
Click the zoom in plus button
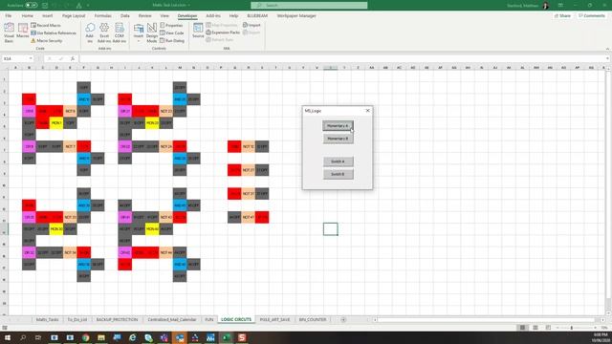click(595, 328)
